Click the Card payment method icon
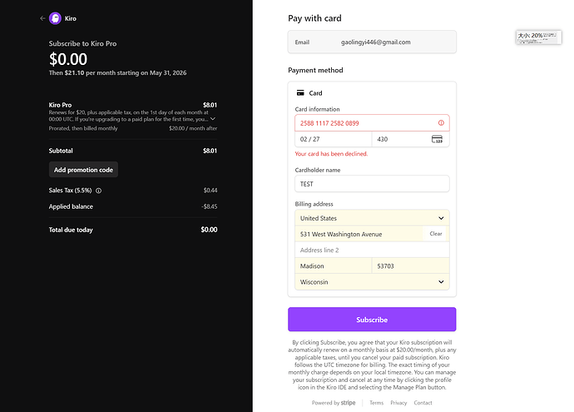Screen dimensions: 574x412 pos(300,93)
